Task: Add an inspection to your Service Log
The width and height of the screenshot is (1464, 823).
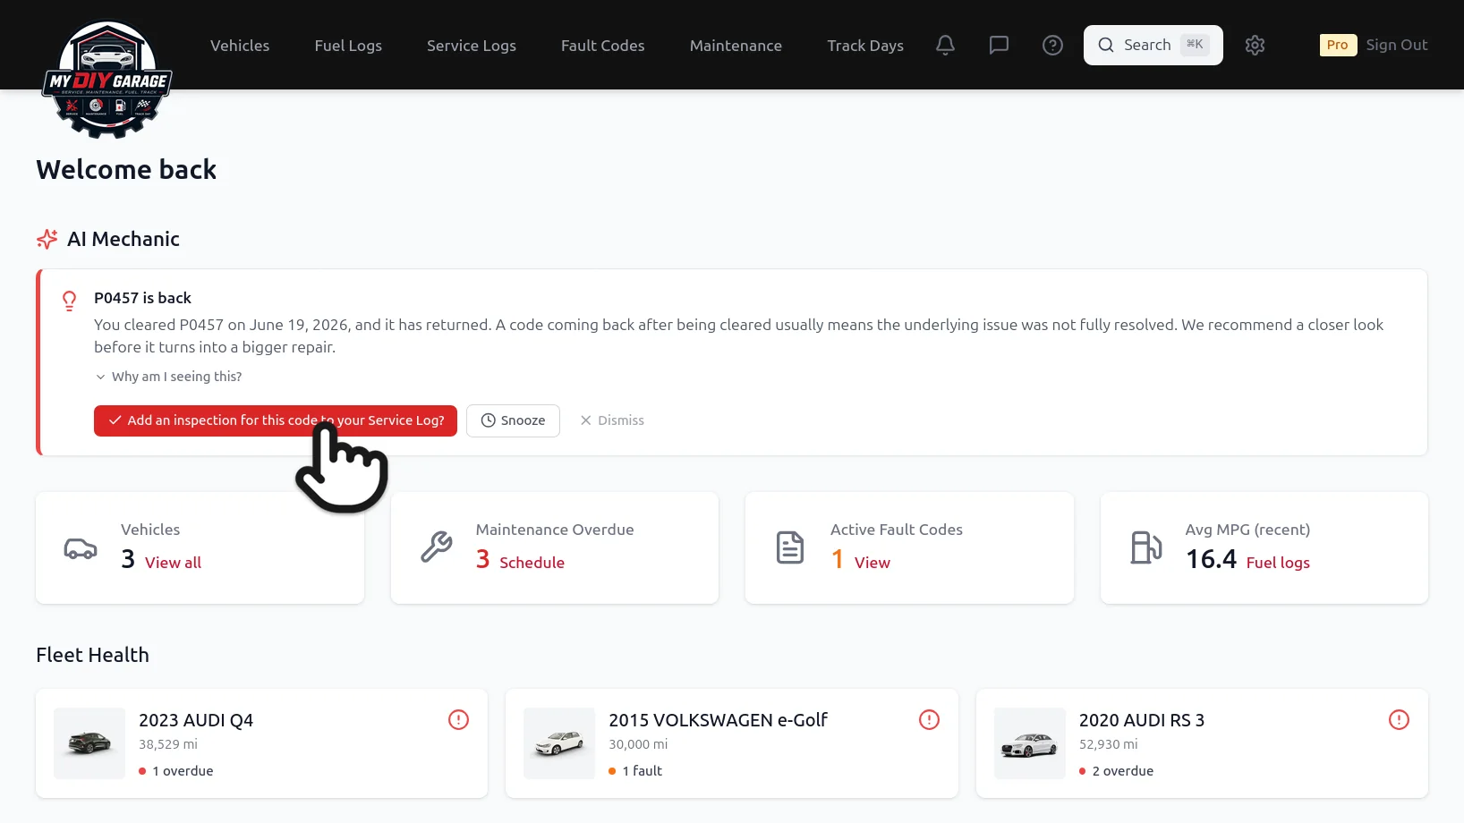Action: 276,420
